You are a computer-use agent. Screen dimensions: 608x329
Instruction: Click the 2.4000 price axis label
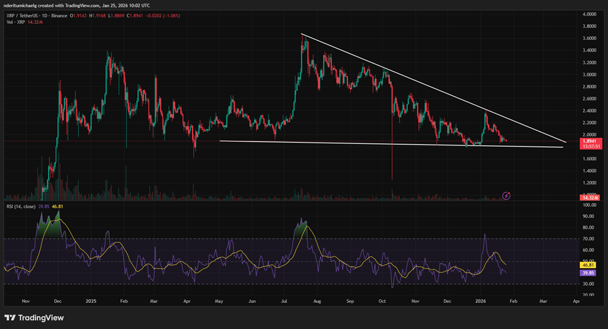(589, 111)
